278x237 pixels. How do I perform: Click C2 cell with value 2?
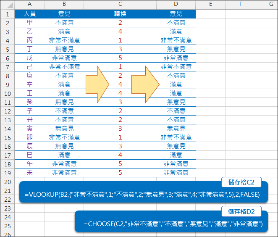point(120,23)
